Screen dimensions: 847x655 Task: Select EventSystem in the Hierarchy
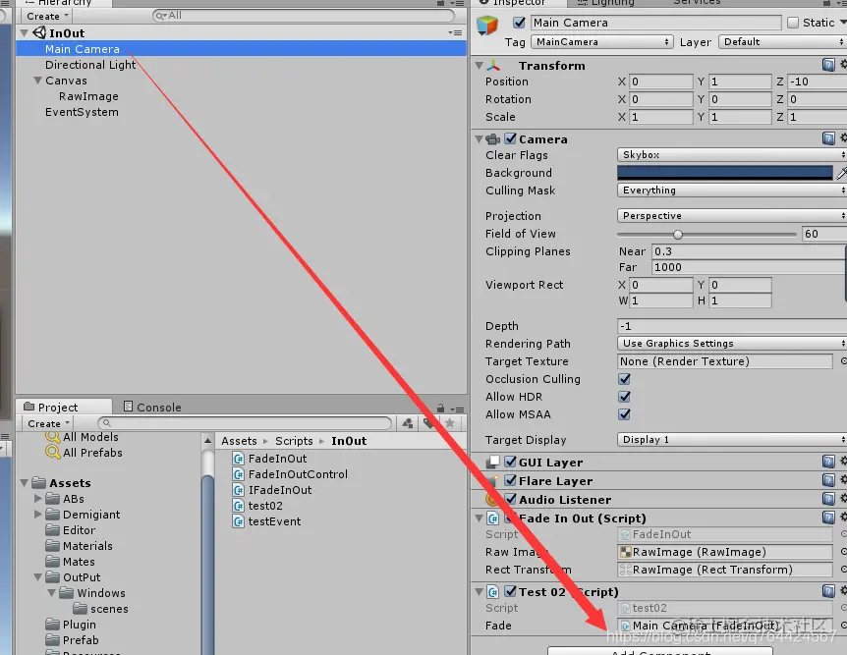82,112
